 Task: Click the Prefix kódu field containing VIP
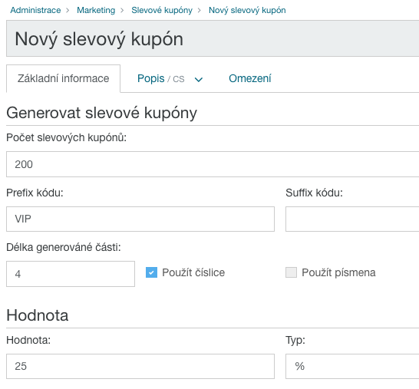point(140,219)
